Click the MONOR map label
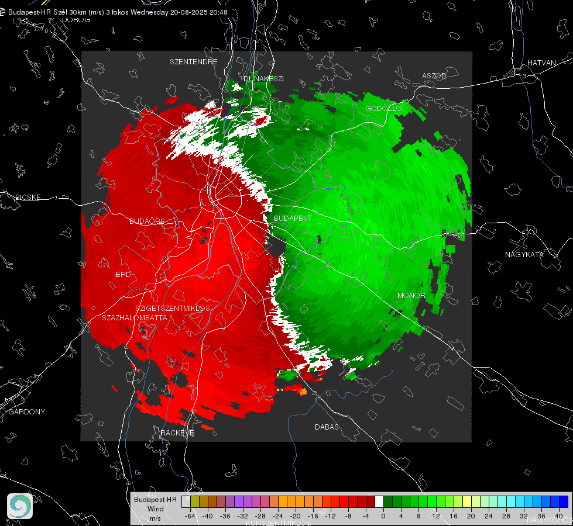Viewport: 573px width, 526px height. (x=411, y=296)
